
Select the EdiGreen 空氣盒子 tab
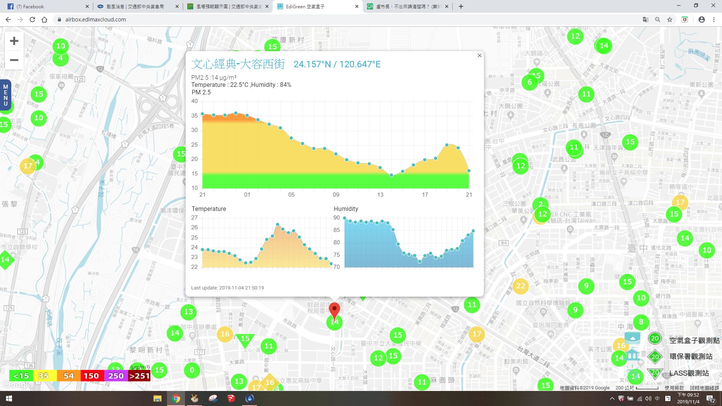[x=318, y=6]
